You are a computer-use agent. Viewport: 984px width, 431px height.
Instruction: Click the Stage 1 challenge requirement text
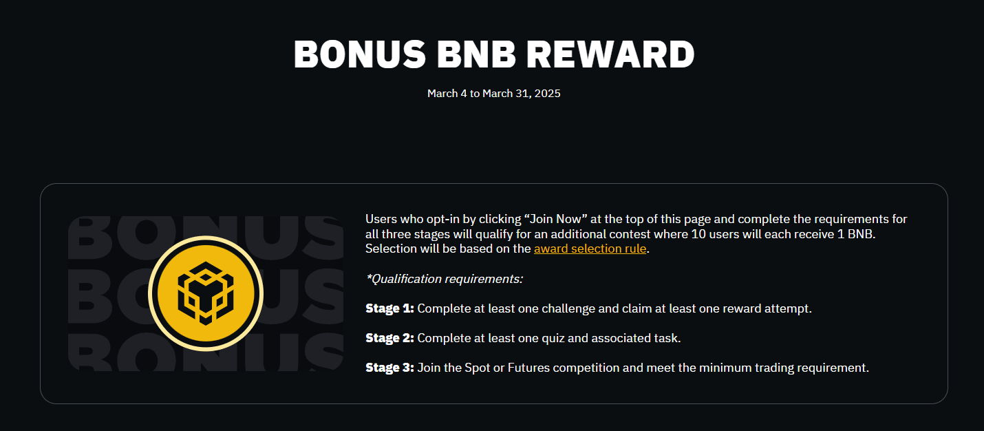click(614, 308)
